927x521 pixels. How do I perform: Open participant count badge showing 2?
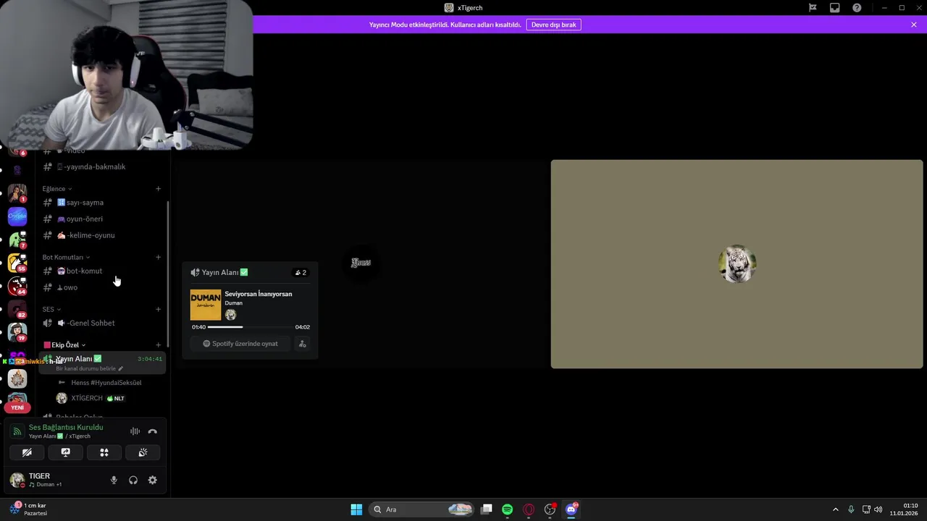[x=301, y=273]
